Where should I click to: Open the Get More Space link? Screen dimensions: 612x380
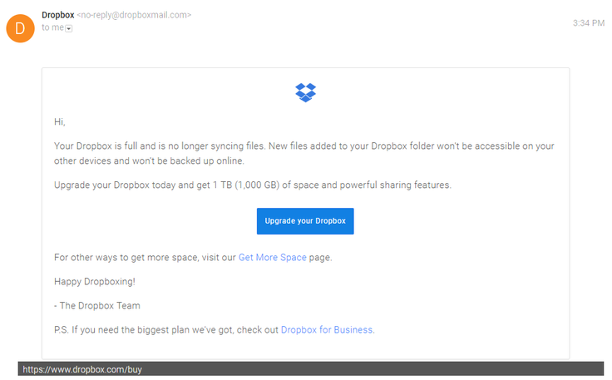click(273, 258)
